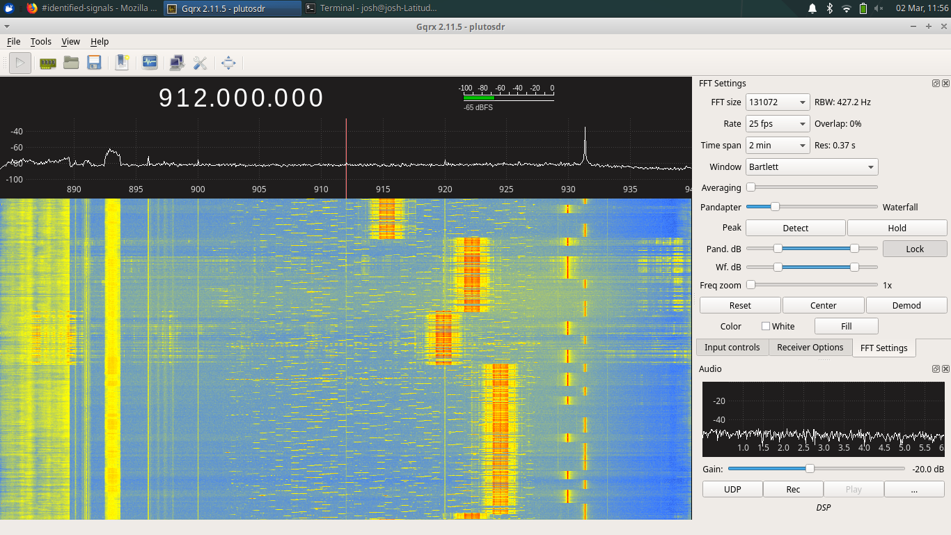This screenshot has height=535, width=951.
Task: Open the applications menu mouse icon
Action: click(x=9, y=8)
